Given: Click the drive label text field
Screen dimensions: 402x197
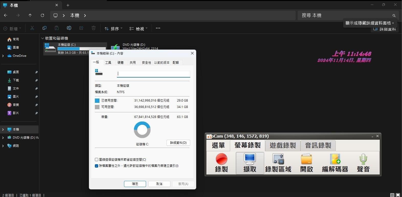Looking at the screenshot, I should point(153,74).
